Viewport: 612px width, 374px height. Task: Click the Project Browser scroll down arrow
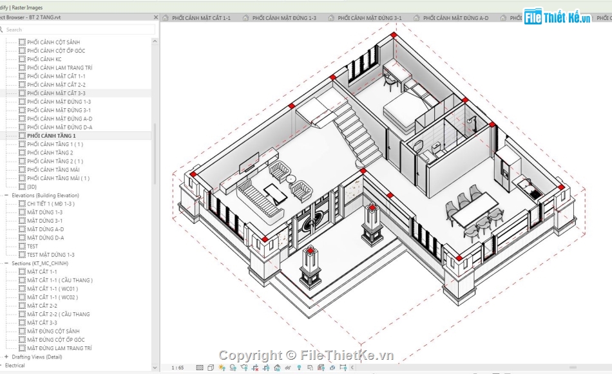point(155,368)
